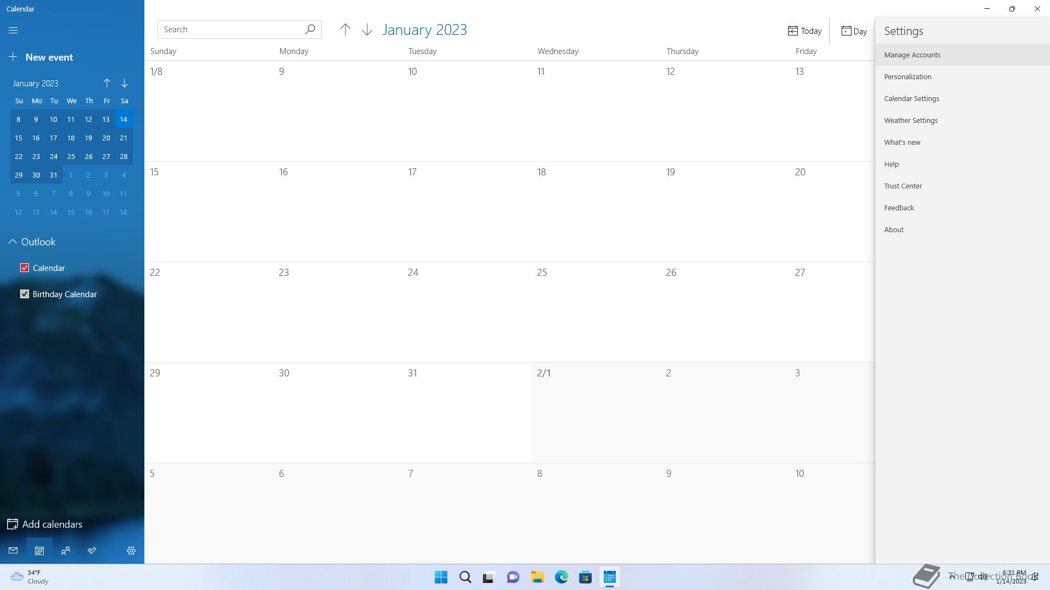Open Microsoft Store in taskbar

[x=585, y=577]
